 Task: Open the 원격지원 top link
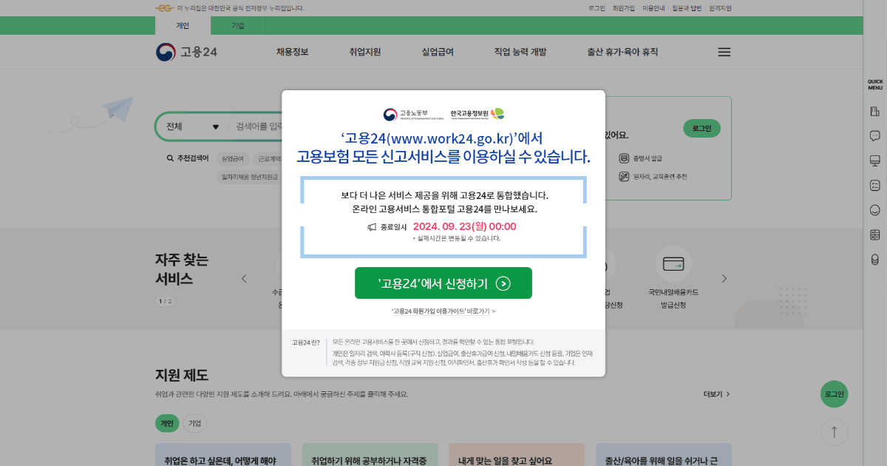click(720, 8)
